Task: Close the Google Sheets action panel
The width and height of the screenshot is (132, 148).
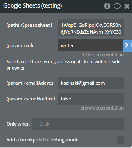Action: click(x=127, y=6)
